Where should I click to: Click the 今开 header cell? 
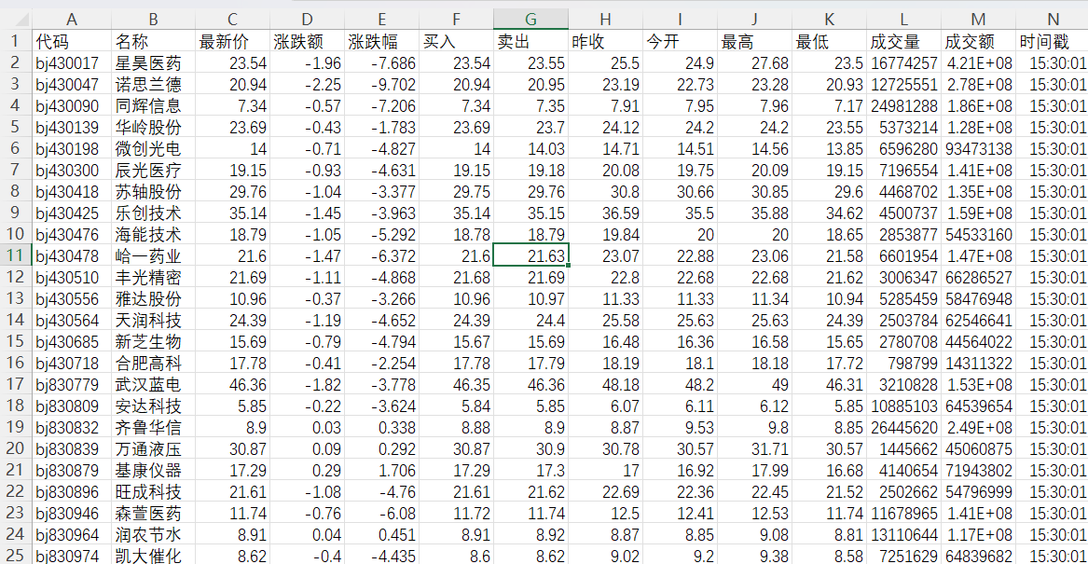tap(680, 42)
